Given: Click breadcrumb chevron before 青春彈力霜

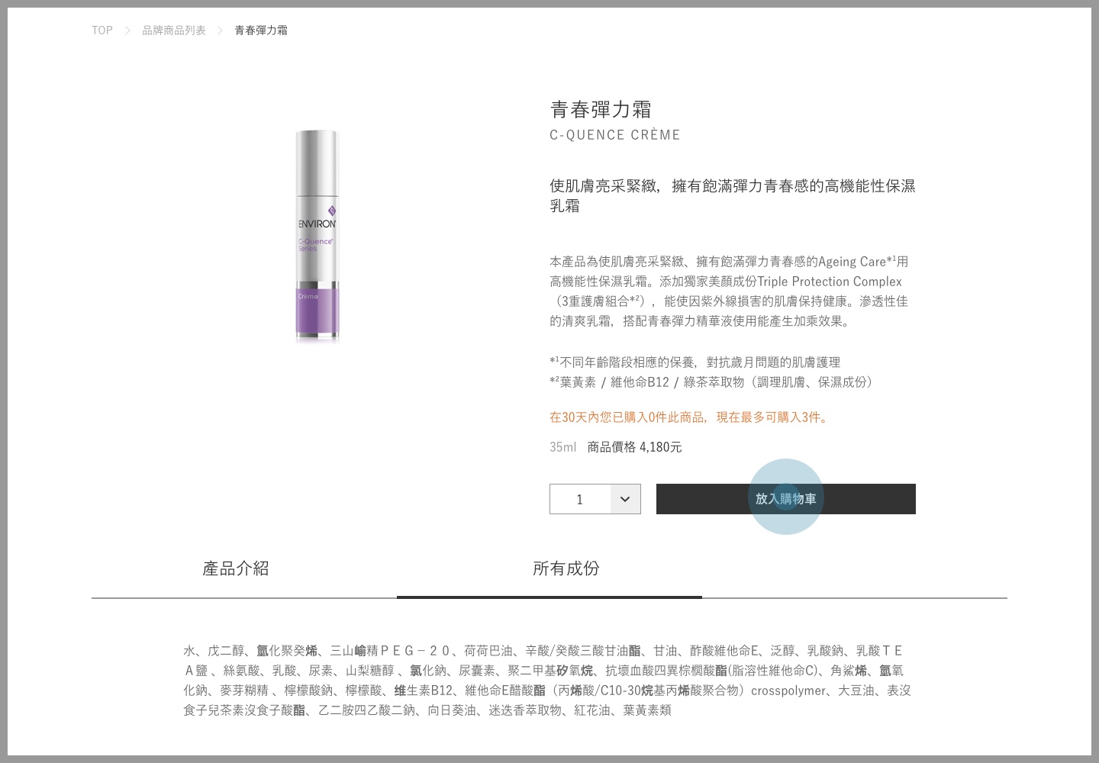Looking at the screenshot, I should pos(220,31).
